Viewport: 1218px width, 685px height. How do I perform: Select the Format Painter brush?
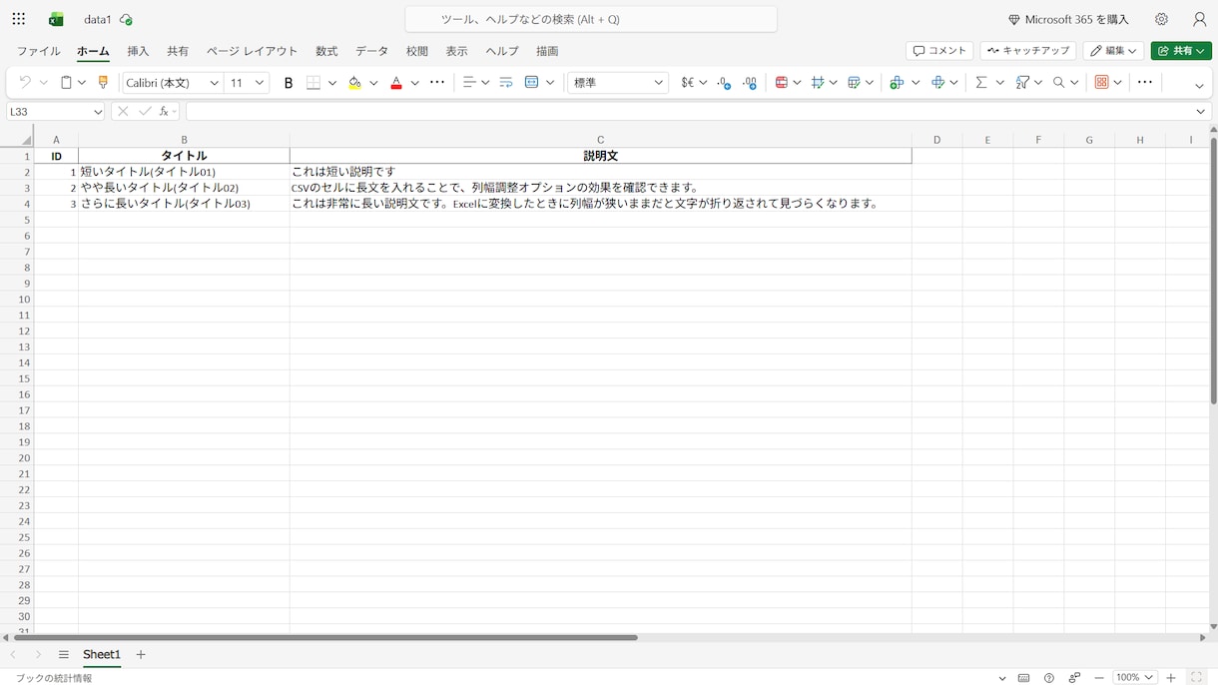click(x=103, y=83)
